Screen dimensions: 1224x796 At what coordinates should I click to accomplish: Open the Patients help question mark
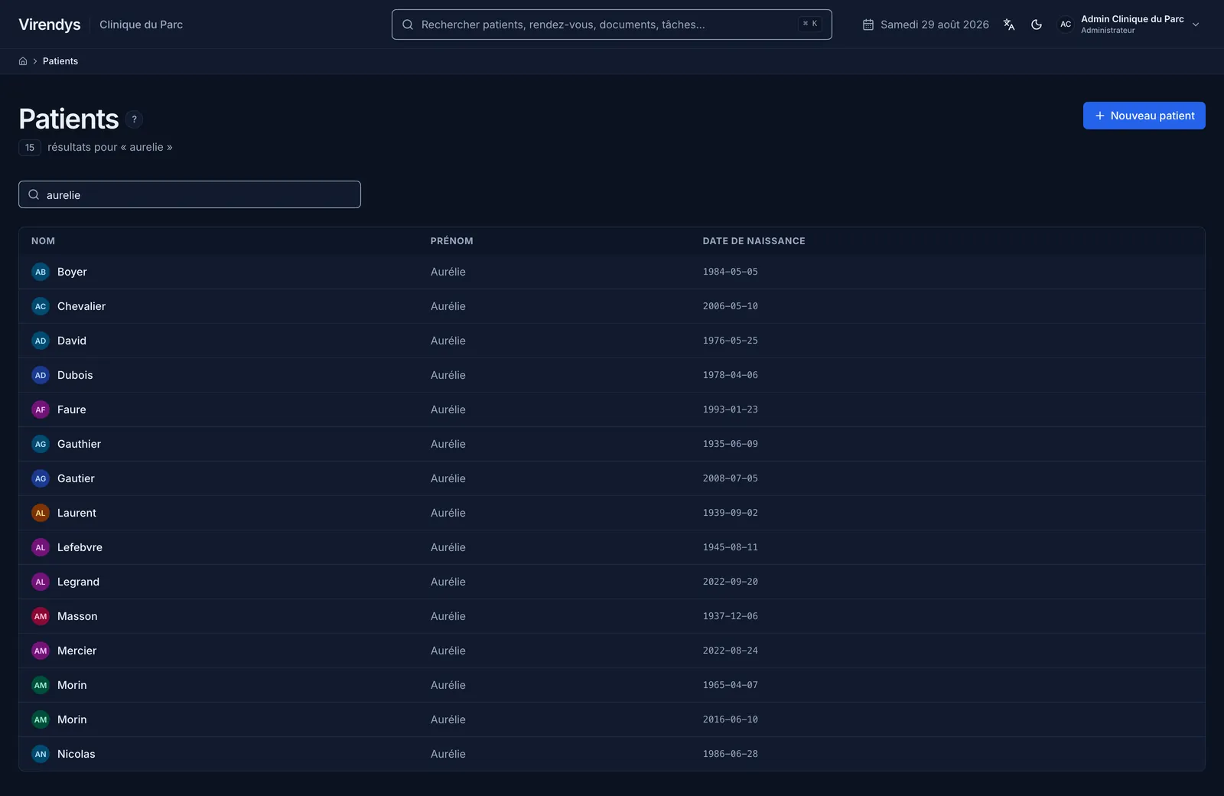134,119
